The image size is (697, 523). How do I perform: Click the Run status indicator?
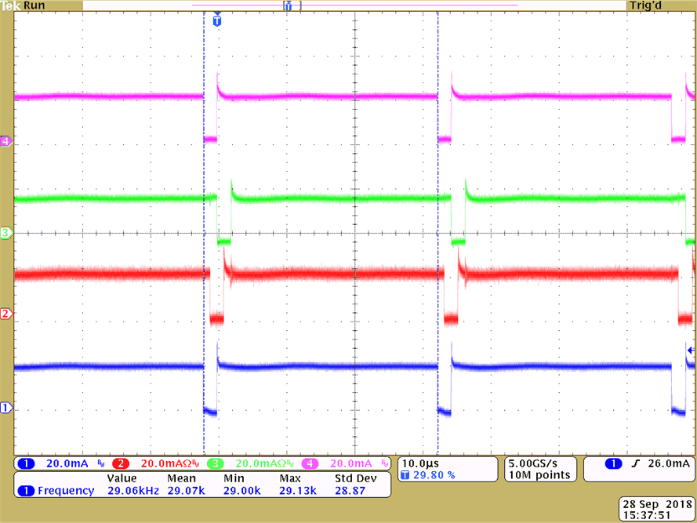pos(34,5)
